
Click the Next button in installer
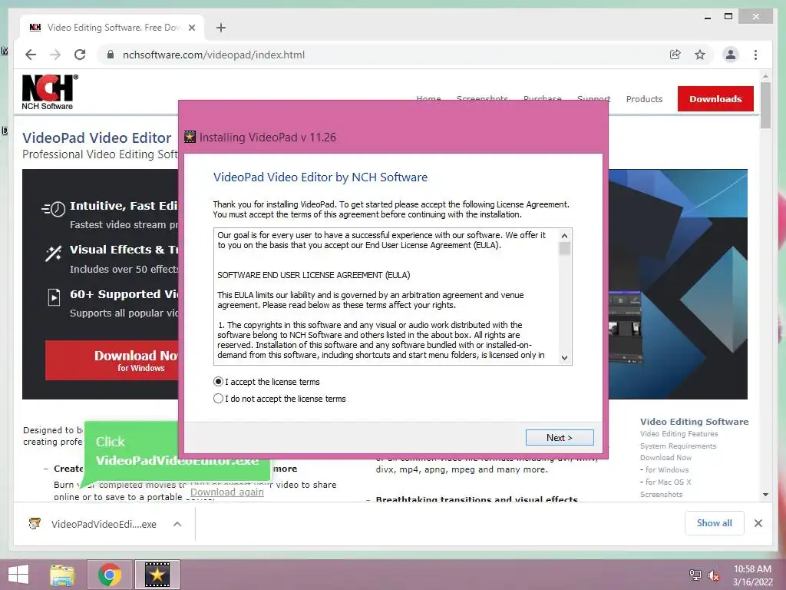(560, 437)
